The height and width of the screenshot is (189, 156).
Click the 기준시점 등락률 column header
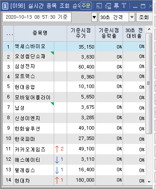point(109,33)
